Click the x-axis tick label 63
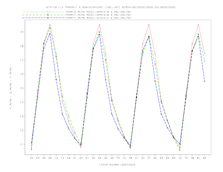 [x=161, y=158]
